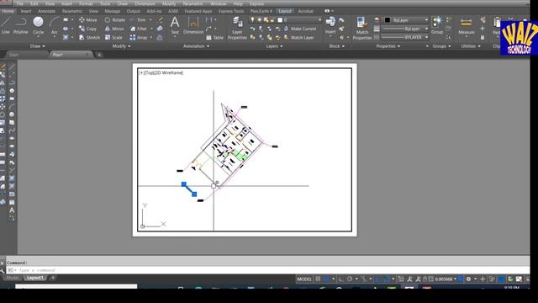Click the viewport controls label
The image size is (538, 303).
pyautogui.click(x=161, y=73)
